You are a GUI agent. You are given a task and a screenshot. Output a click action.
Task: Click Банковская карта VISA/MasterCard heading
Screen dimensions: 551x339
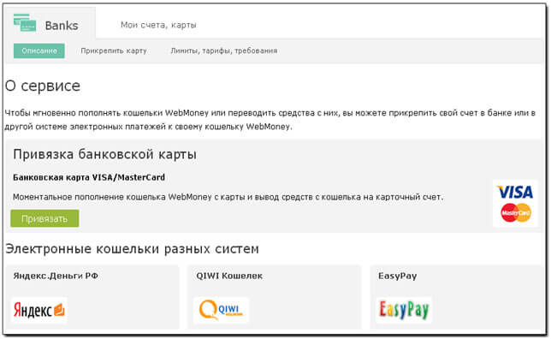tap(89, 177)
